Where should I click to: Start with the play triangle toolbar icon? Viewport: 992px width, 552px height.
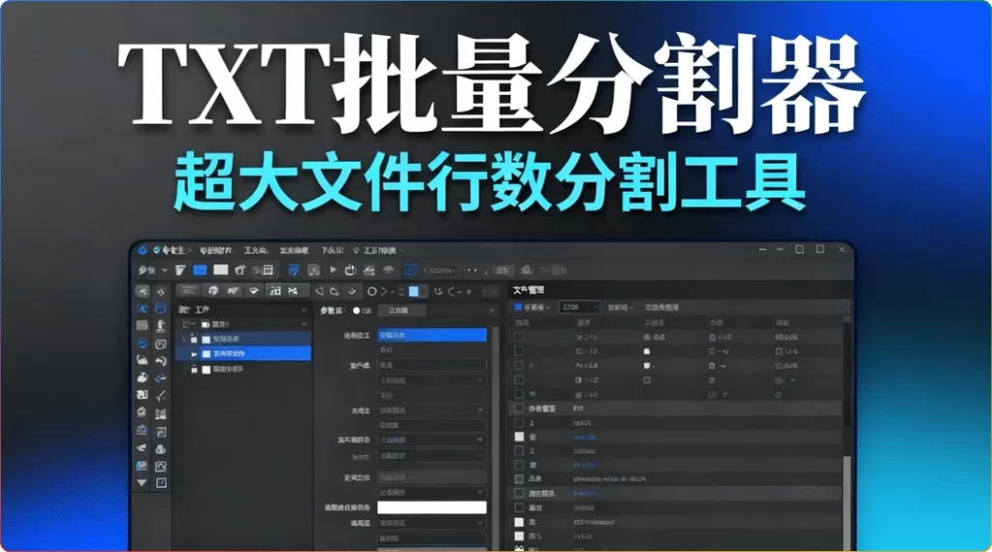[x=333, y=270]
